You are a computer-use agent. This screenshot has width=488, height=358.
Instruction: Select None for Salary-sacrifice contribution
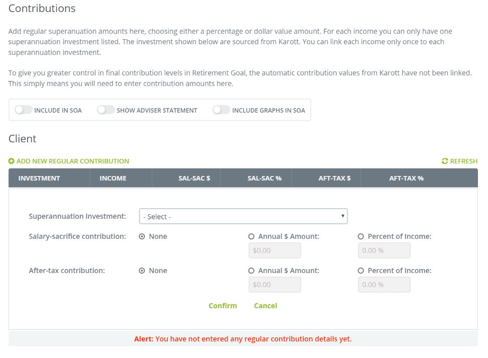[142, 236]
